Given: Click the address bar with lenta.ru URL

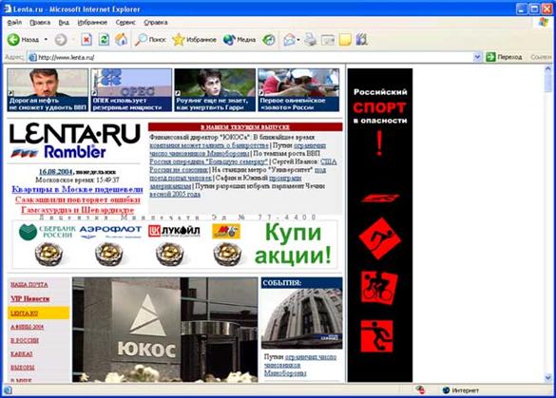Looking at the screenshot, I should pyautogui.click(x=250, y=57).
